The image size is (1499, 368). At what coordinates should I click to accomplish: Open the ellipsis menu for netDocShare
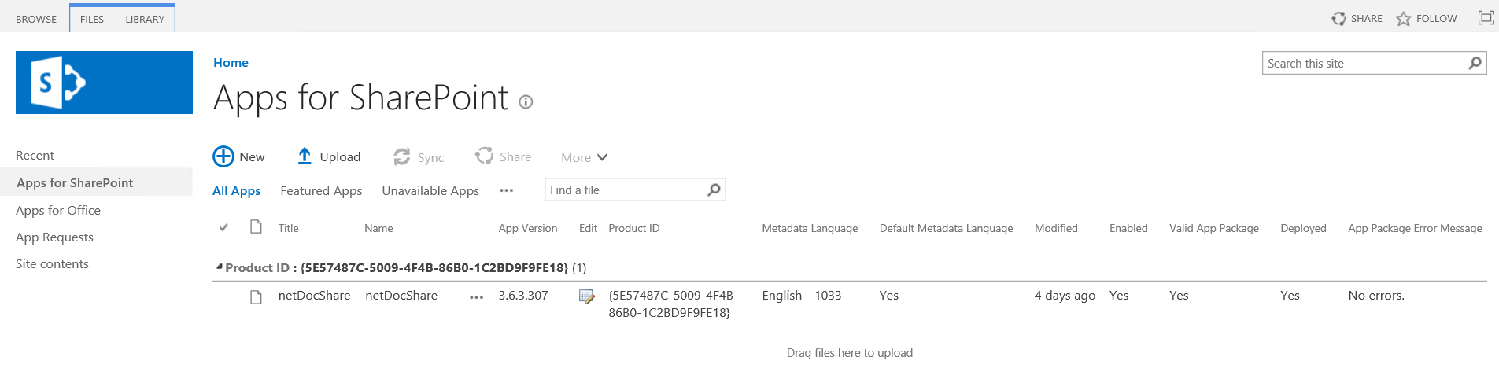(x=476, y=297)
